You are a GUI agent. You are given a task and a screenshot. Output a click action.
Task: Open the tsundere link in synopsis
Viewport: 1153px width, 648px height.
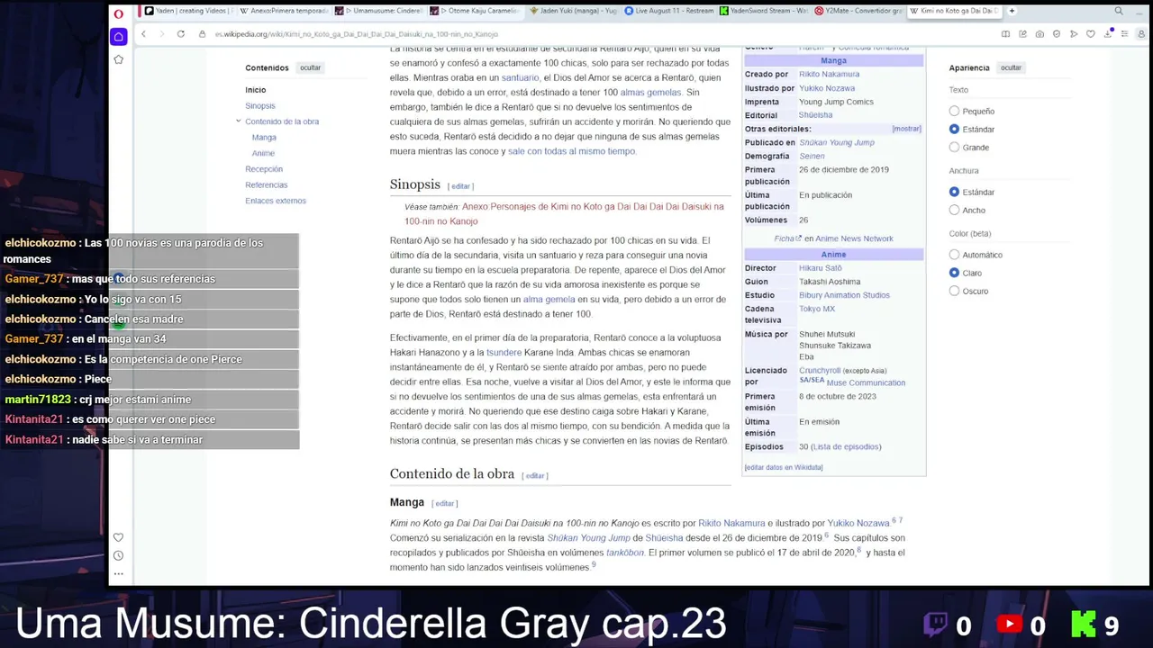click(x=504, y=353)
